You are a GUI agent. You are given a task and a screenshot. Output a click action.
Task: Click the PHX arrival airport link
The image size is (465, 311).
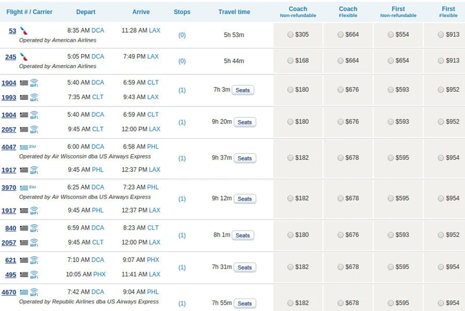[153, 260]
